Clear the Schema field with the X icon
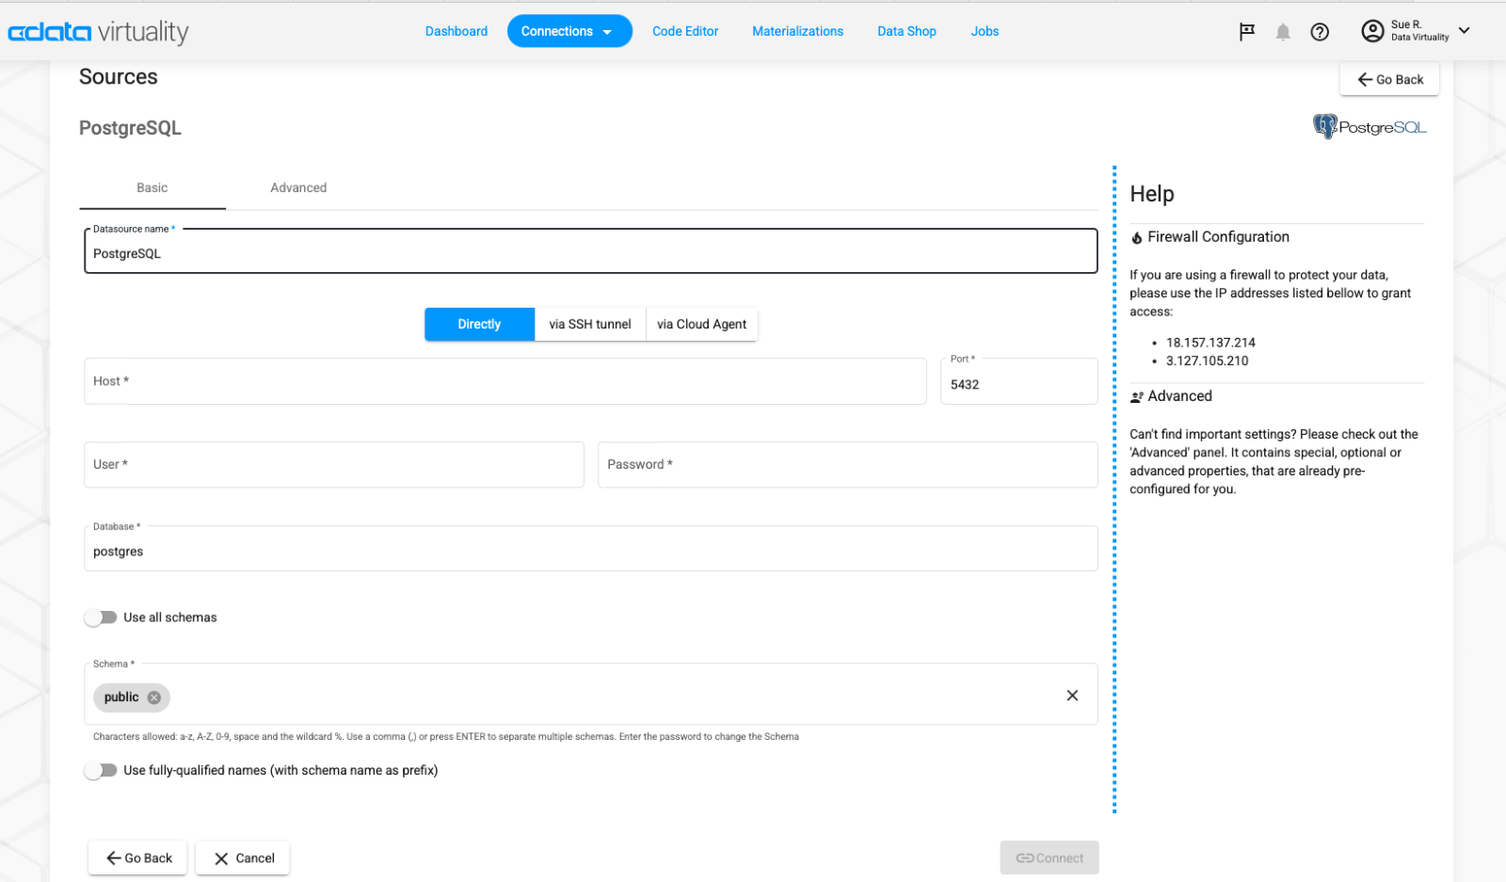The width and height of the screenshot is (1506, 882). (x=1072, y=696)
